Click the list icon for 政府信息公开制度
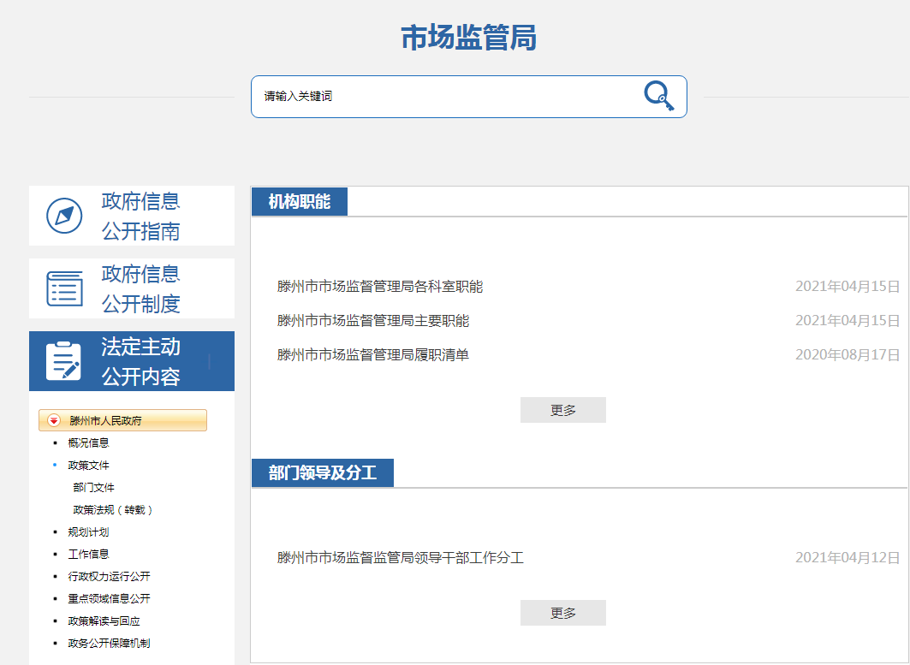The height and width of the screenshot is (665, 910). point(64,288)
